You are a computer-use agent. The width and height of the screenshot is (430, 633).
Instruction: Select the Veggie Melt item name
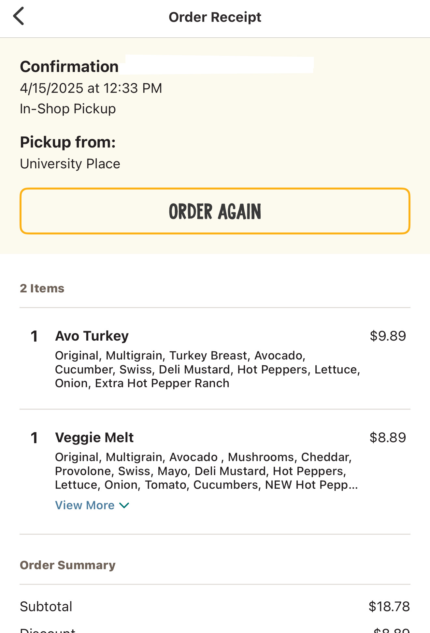tap(94, 438)
